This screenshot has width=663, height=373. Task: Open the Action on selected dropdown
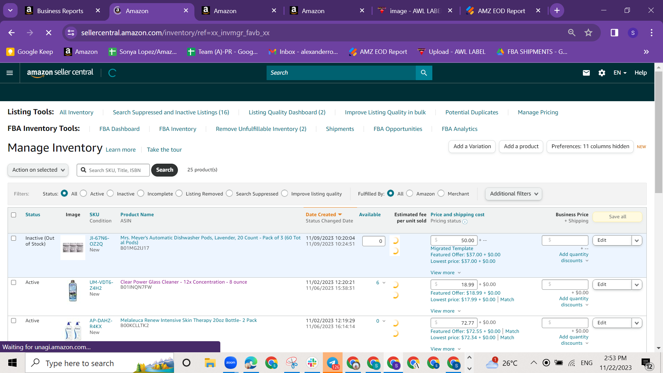(38, 170)
